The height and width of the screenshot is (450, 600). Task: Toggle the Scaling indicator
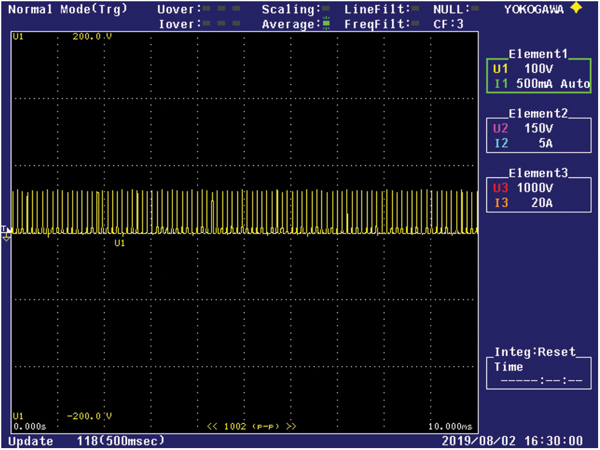click(326, 9)
